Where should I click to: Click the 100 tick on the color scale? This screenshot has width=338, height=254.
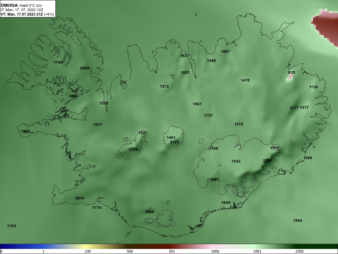(x=88, y=251)
